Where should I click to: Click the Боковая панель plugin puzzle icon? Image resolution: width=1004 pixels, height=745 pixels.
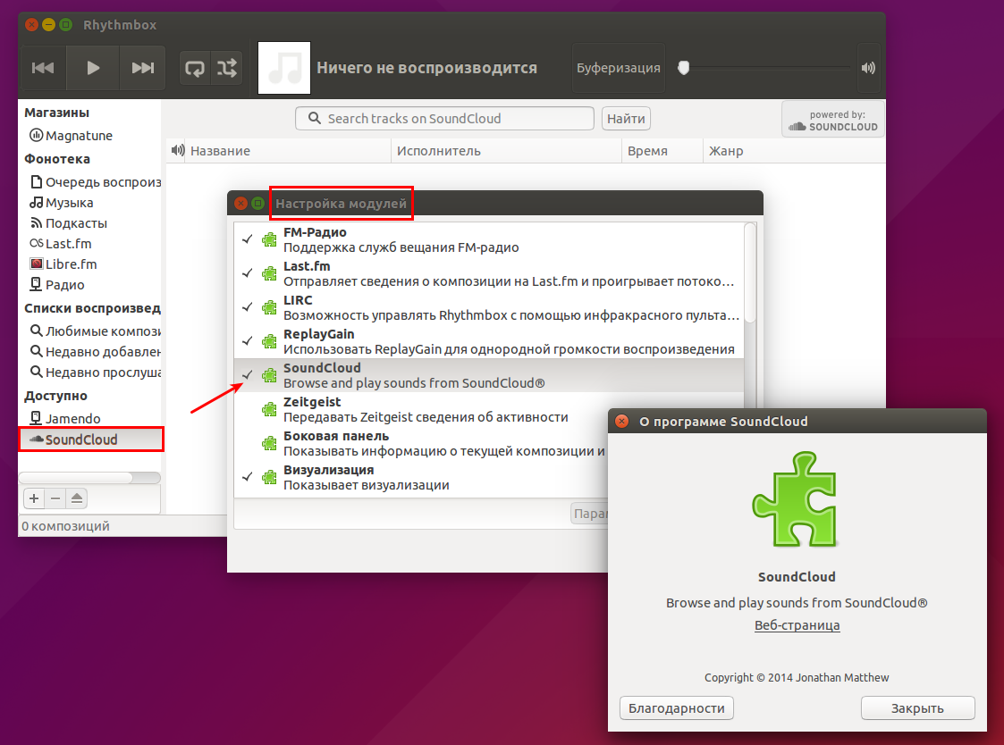[270, 444]
